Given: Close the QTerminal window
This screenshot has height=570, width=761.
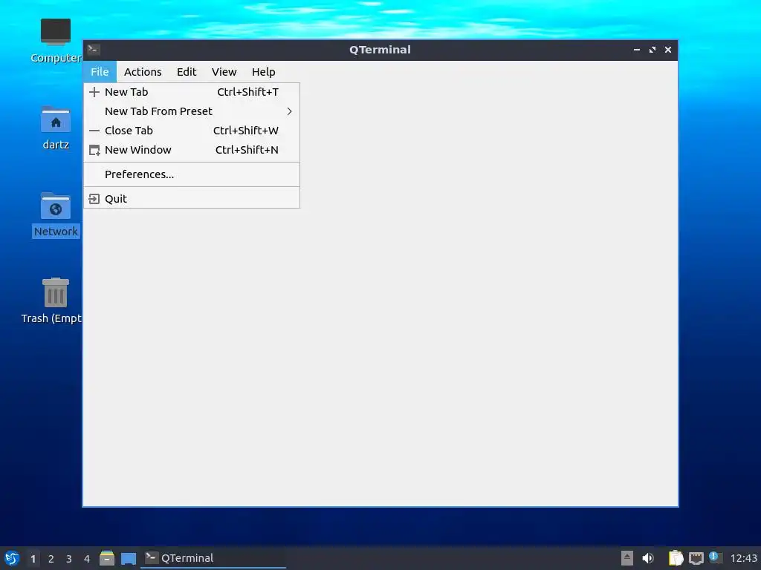Looking at the screenshot, I should [x=668, y=50].
